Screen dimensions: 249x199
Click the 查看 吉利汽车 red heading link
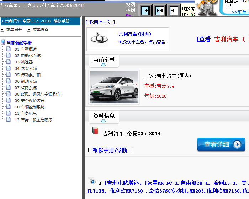(x=223, y=39)
